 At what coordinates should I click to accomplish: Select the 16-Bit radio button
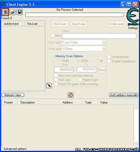click(x=59, y=61)
